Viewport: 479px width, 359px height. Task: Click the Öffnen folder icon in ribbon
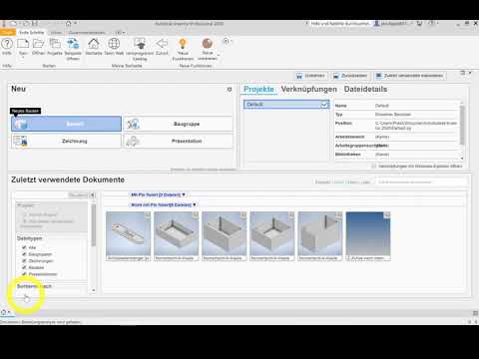coord(39,44)
